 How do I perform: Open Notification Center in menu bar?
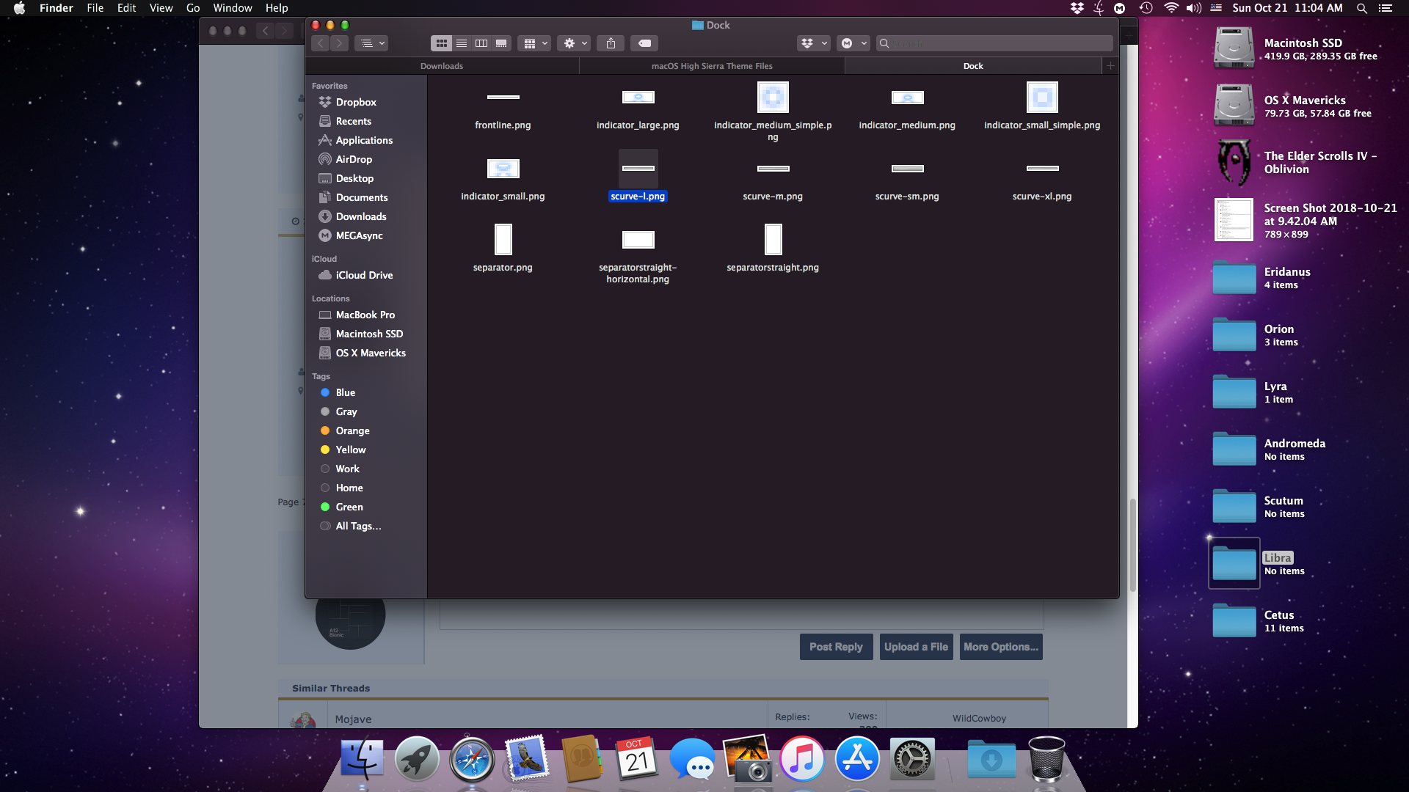click(1386, 8)
